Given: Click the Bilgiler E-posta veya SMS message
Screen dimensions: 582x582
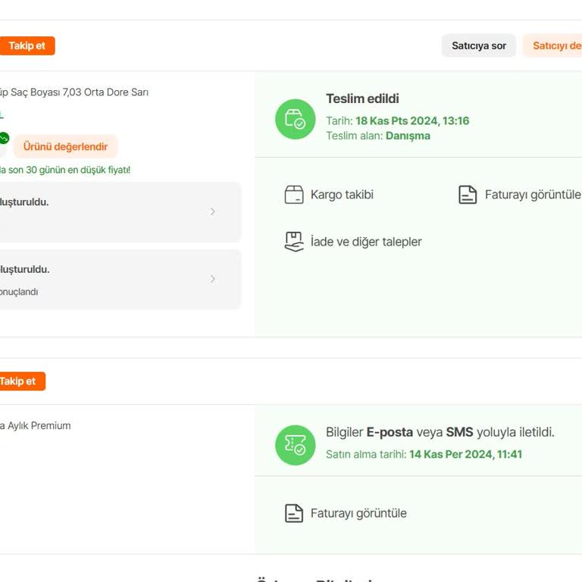Looking at the screenshot, I should 440,432.
